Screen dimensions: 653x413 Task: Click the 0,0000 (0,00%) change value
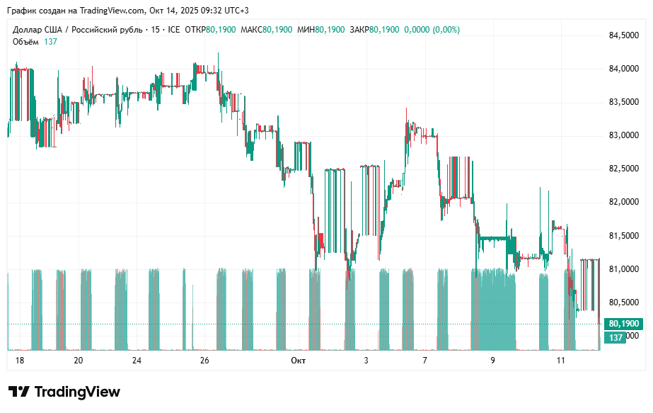click(x=432, y=30)
